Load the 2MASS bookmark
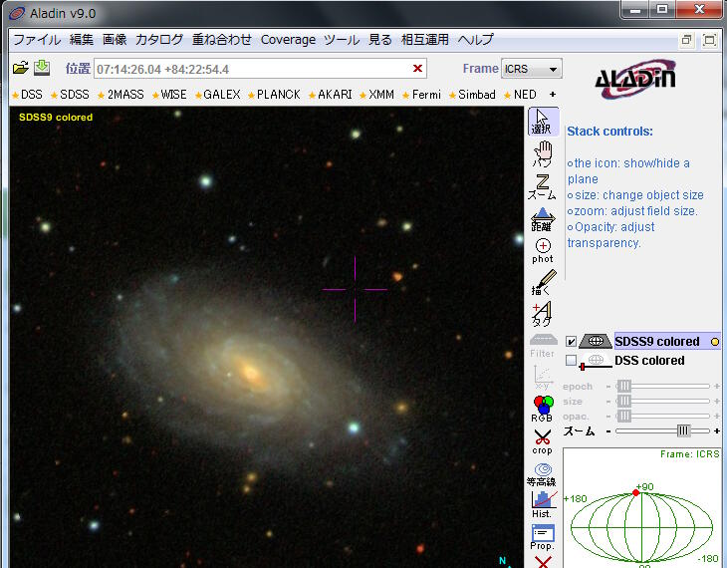Image resolution: width=727 pixels, height=568 pixels. point(121,95)
